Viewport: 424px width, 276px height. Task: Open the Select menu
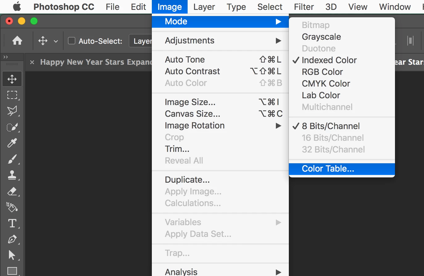(x=270, y=7)
